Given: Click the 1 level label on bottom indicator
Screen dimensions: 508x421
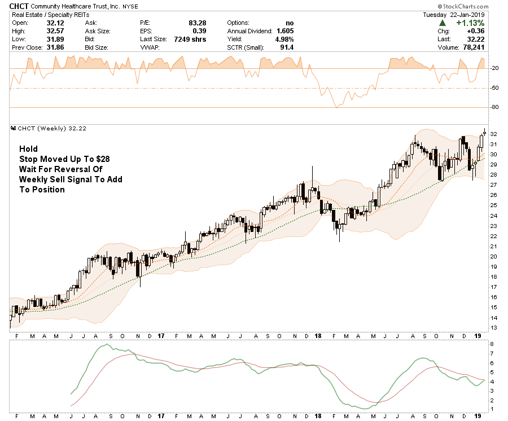Looking at the screenshot, I should click(492, 409).
